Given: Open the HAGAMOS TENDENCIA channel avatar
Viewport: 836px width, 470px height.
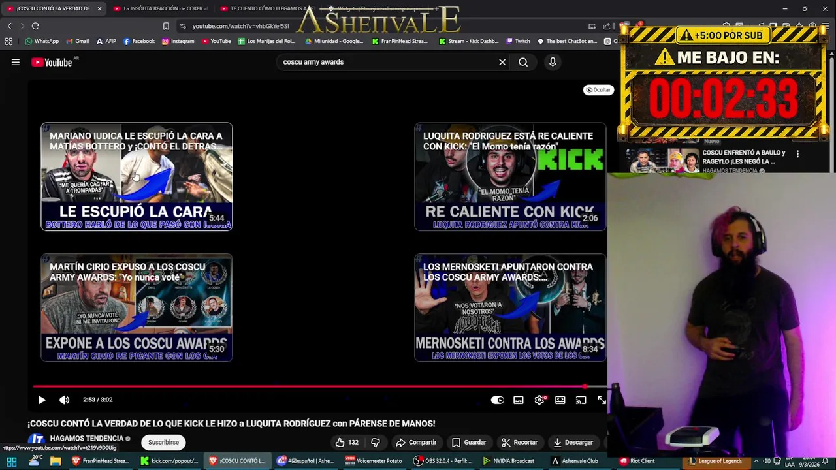Looking at the screenshot, I should [37, 440].
